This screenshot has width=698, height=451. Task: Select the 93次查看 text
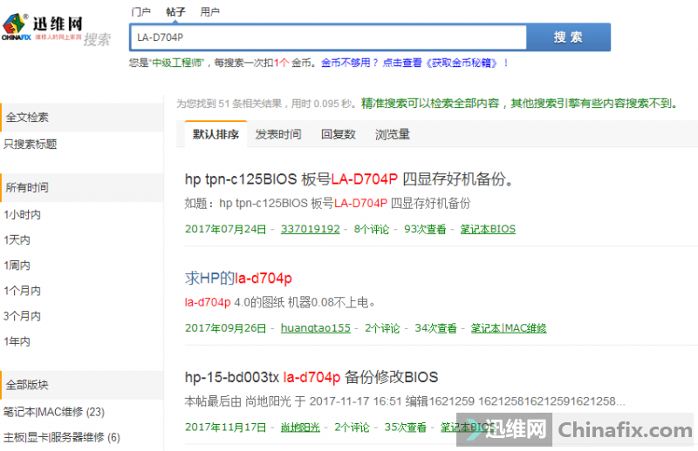pos(425,229)
